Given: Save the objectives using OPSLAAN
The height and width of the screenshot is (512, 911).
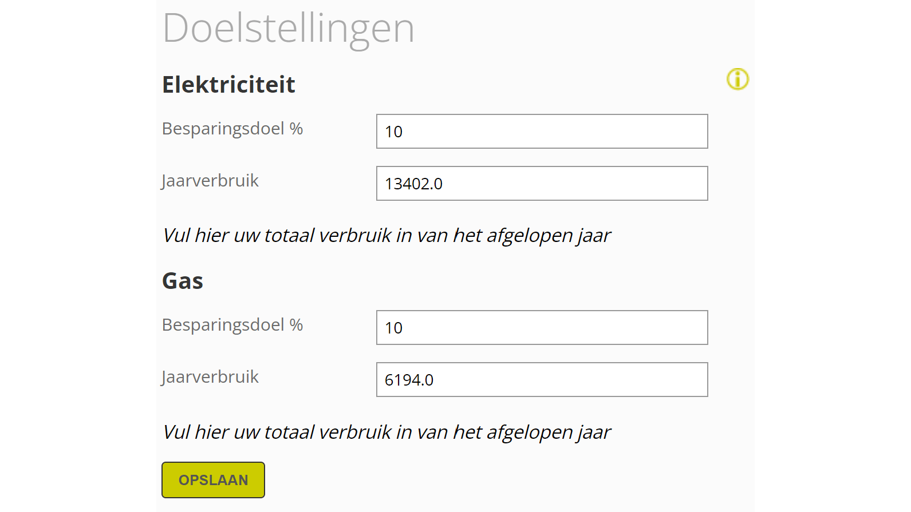Looking at the screenshot, I should [x=213, y=480].
